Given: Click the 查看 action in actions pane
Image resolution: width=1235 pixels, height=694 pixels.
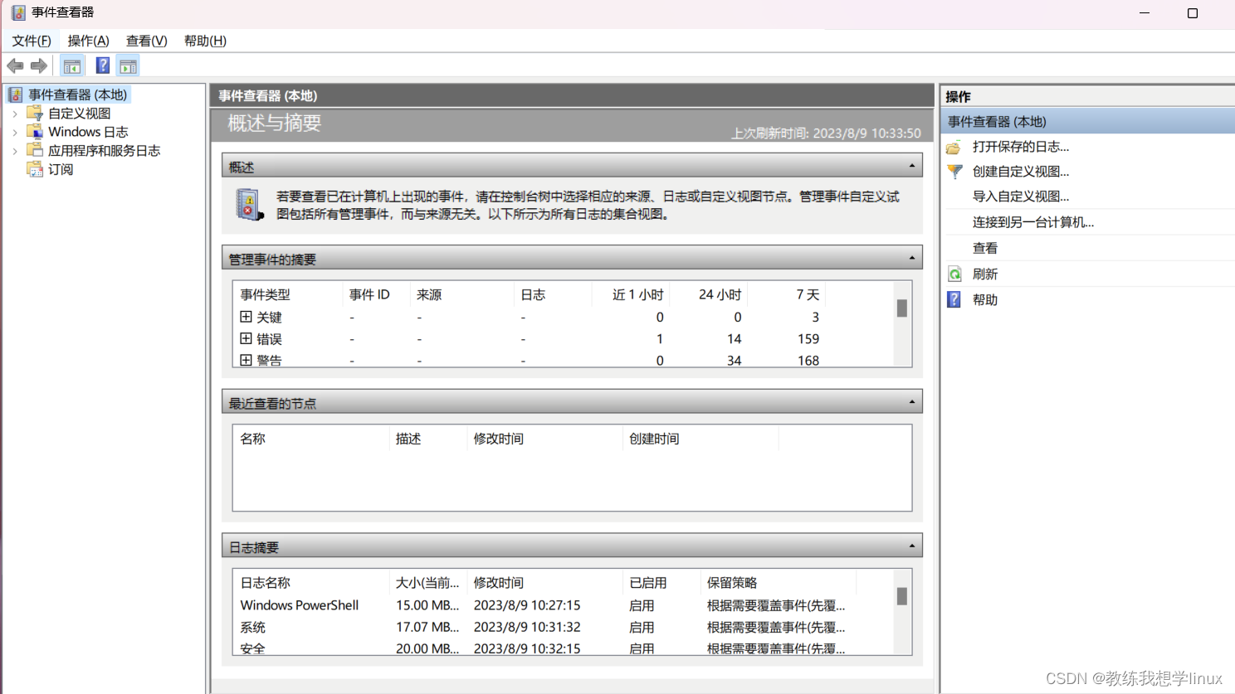Looking at the screenshot, I should pyautogui.click(x=985, y=248).
